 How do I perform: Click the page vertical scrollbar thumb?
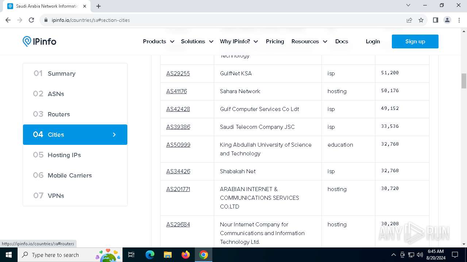tap(464, 81)
